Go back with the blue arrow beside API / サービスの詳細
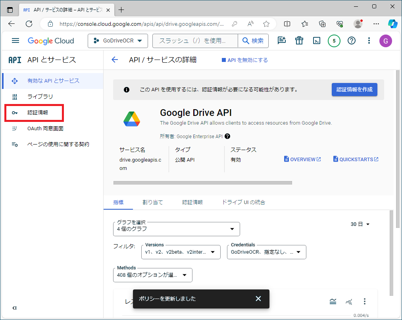 click(x=115, y=60)
